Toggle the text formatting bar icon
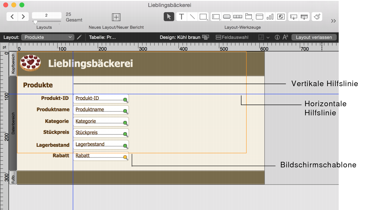The image size is (369, 210). pos(285,37)
